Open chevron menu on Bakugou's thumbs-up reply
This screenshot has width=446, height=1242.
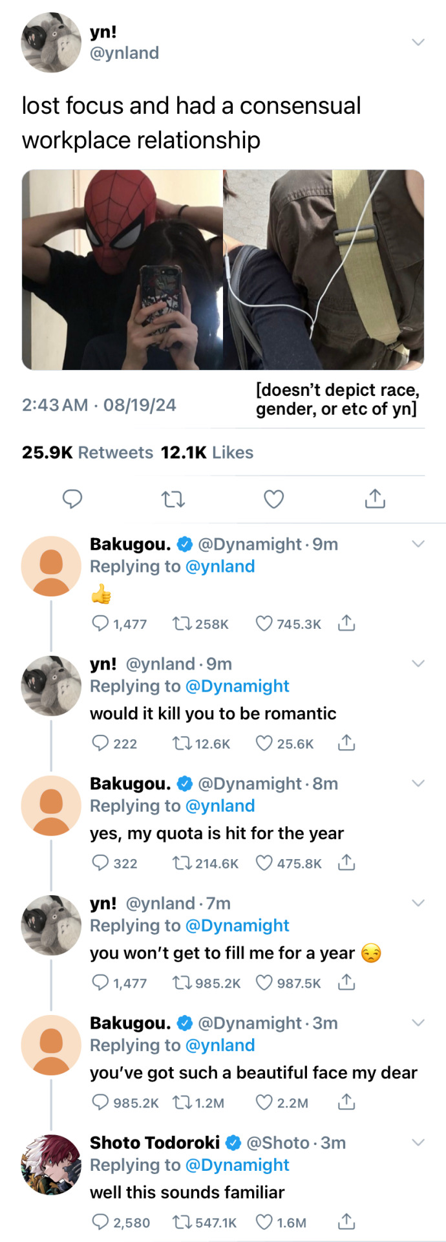click(418, 544)
